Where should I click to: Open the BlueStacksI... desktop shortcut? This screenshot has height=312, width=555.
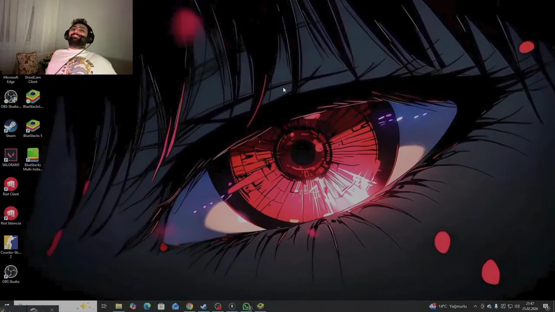(x=33, y=99)
